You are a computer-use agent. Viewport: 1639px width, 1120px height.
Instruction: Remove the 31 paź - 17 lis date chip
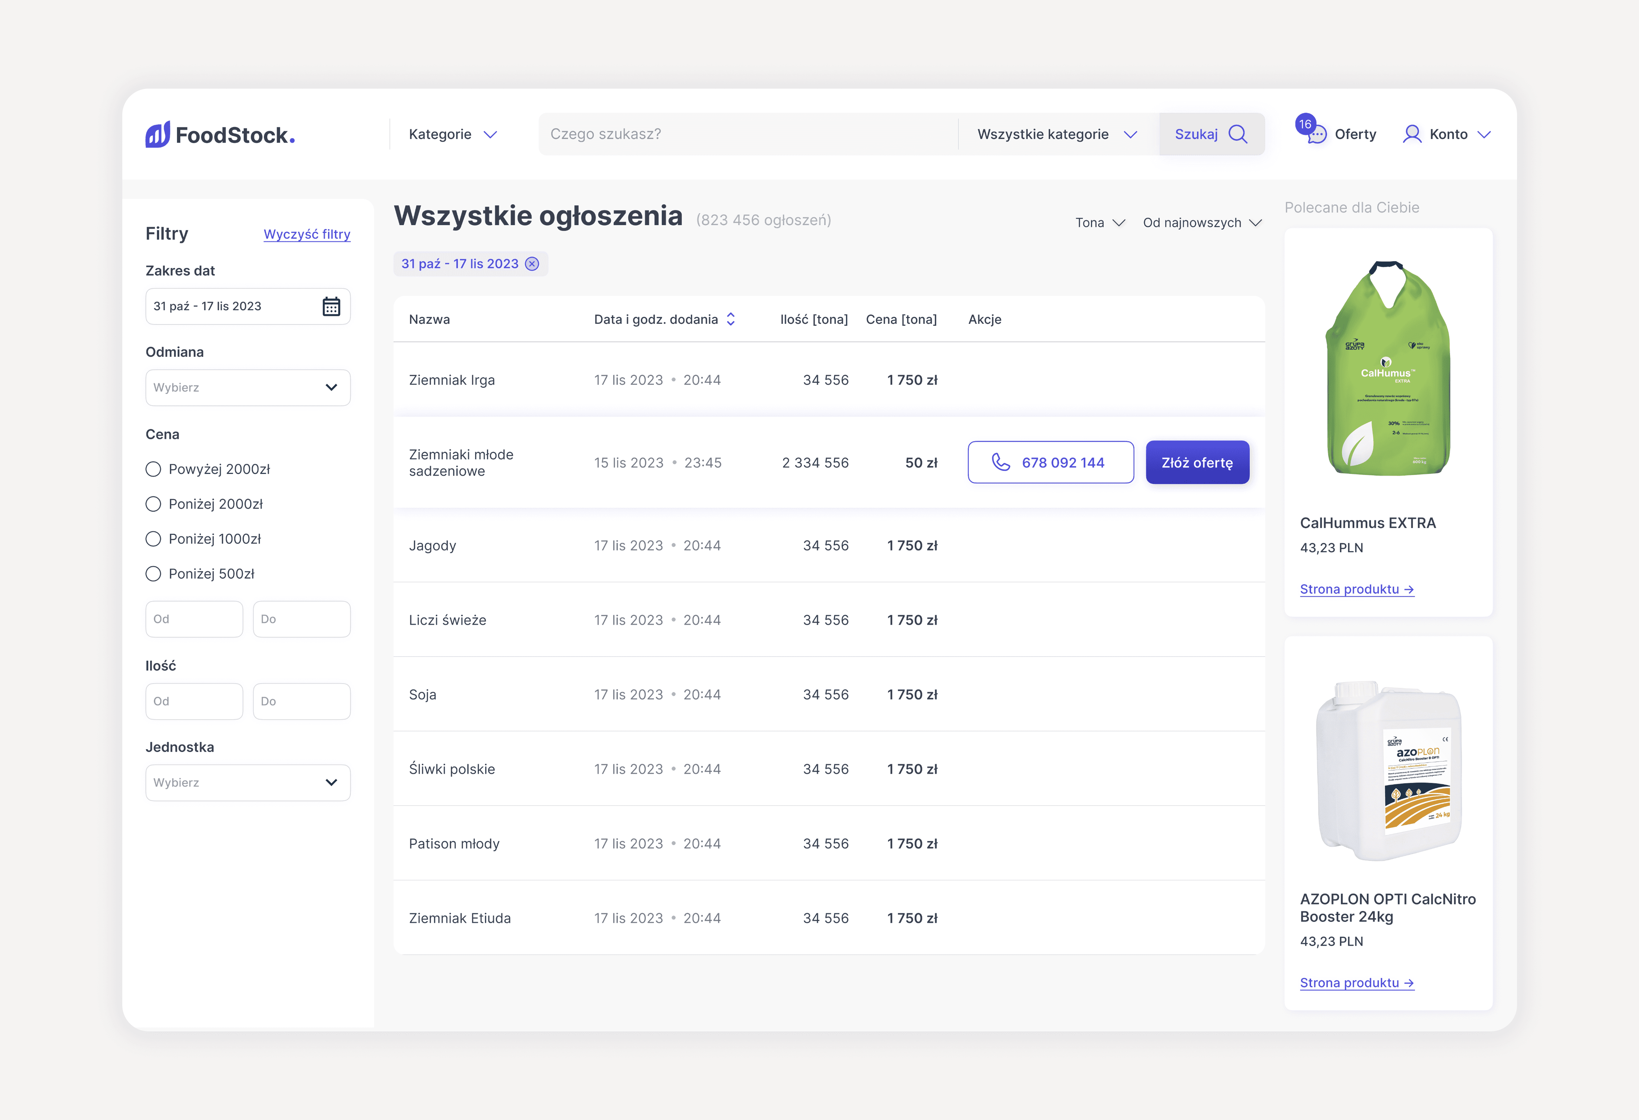tap(533, 264)
